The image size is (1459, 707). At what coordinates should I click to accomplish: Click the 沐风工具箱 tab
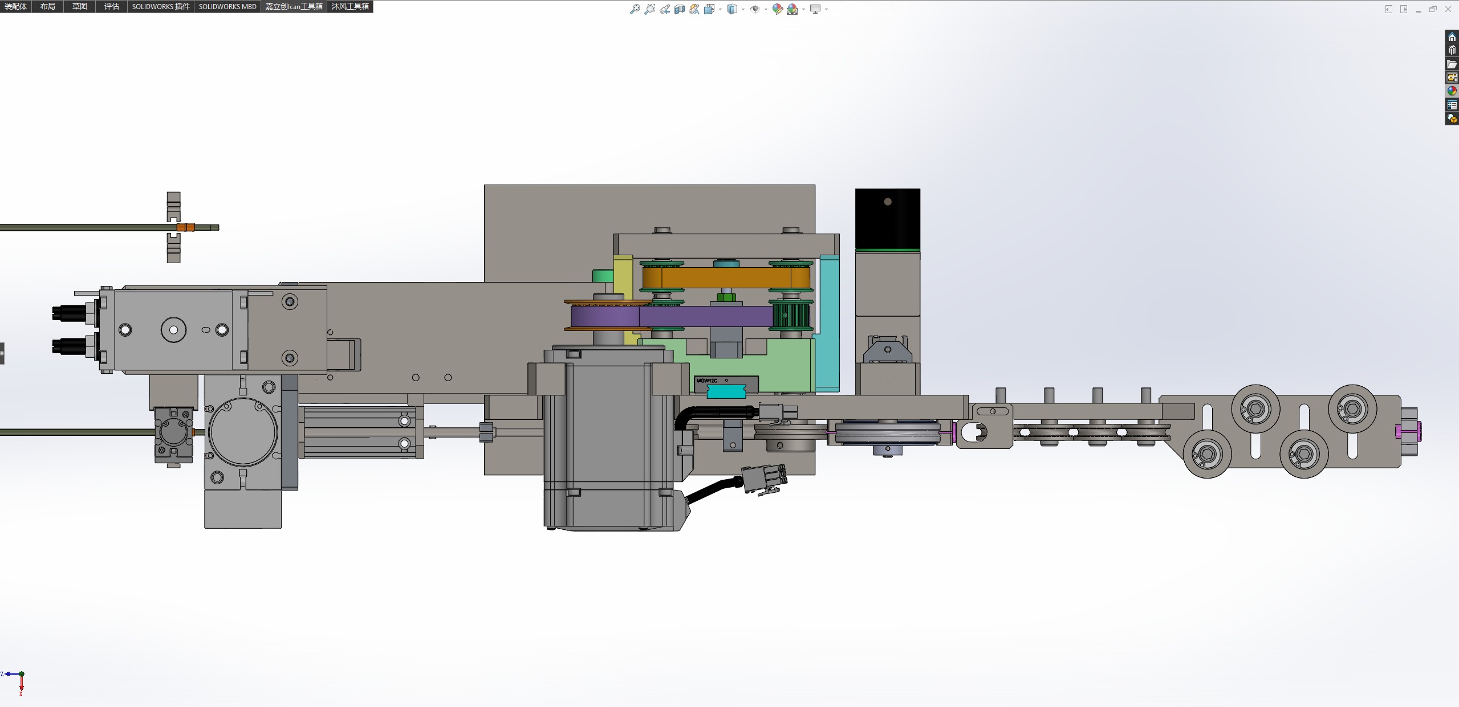(350, 6)
